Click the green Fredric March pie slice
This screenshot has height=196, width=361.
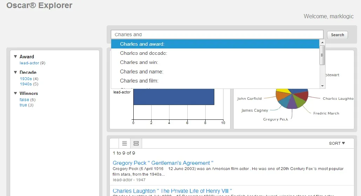pyautogui.click(x=300, y=102)
